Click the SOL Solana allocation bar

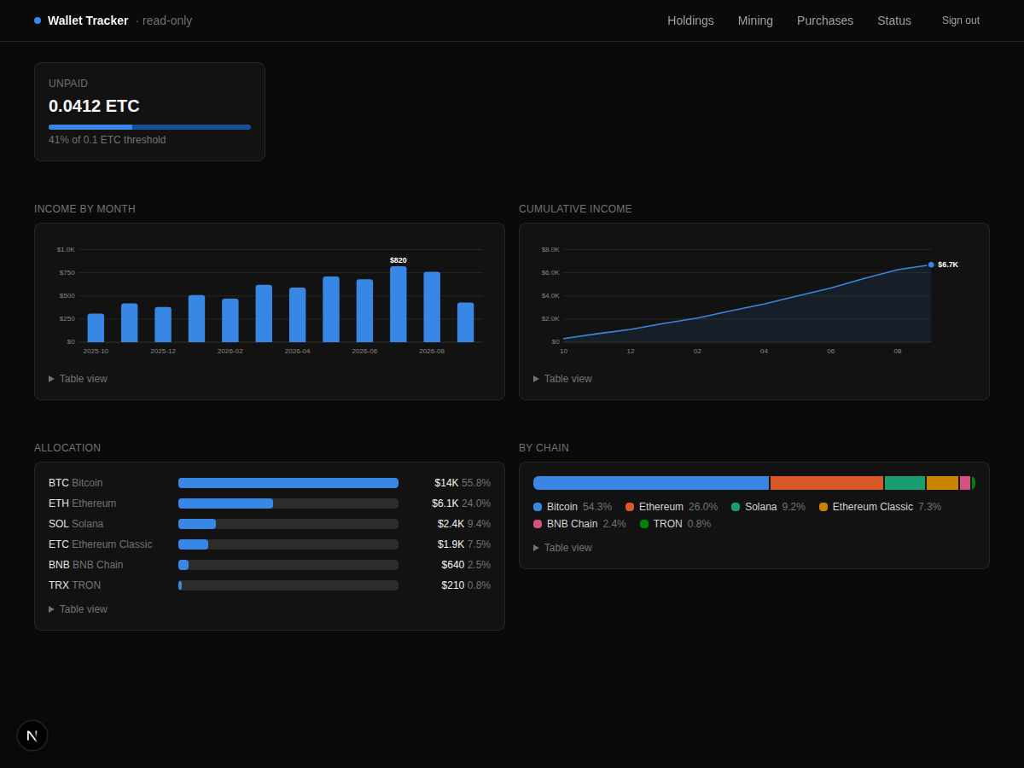[x=288, y=524]
